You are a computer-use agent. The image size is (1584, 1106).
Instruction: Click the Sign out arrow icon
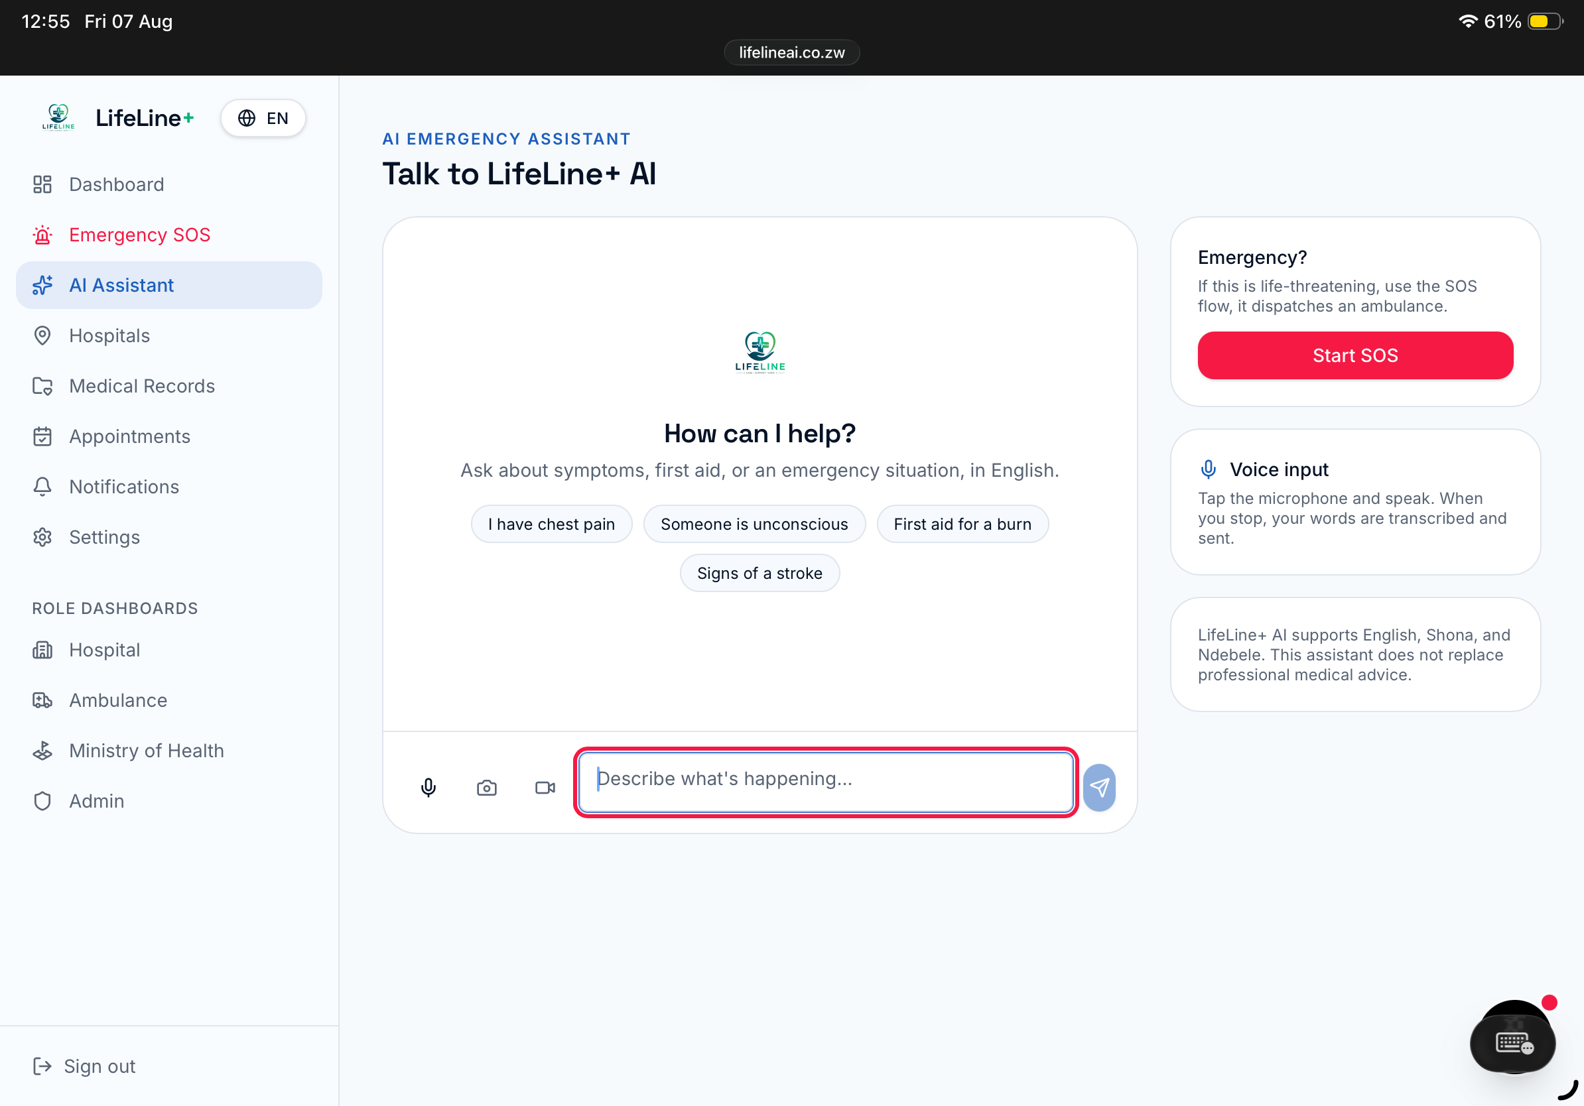click(x=42, y=1066)
